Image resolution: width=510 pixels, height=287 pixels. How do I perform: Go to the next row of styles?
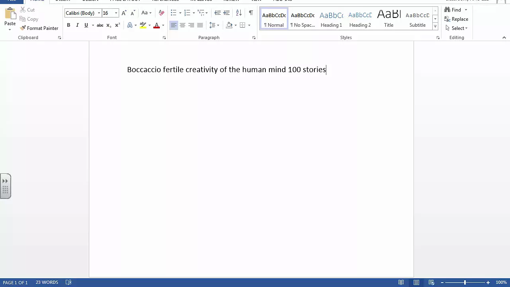pyautogui.click(x=435, y=19)
